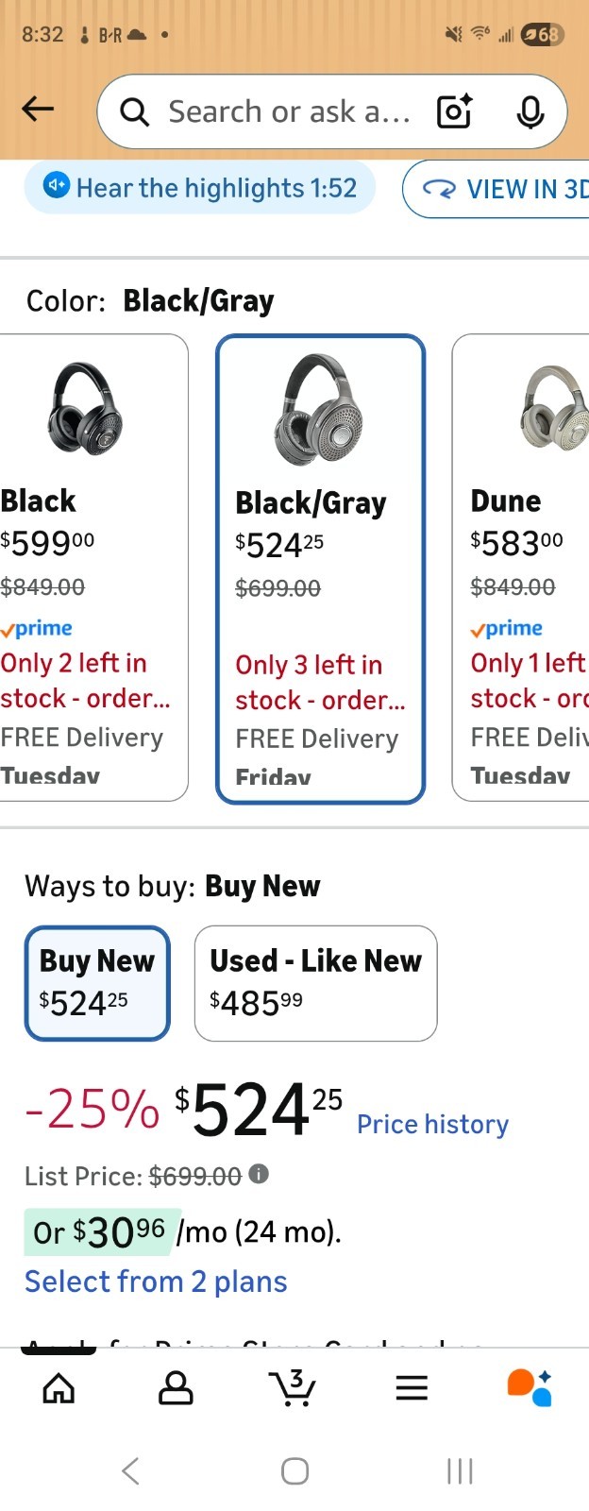Tap the List Price info icon
Screen dimensions: 589x1511
[259, 1174]
